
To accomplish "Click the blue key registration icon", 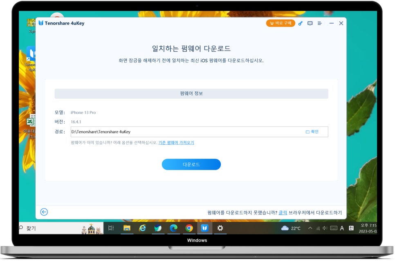I will click(300, 23).
